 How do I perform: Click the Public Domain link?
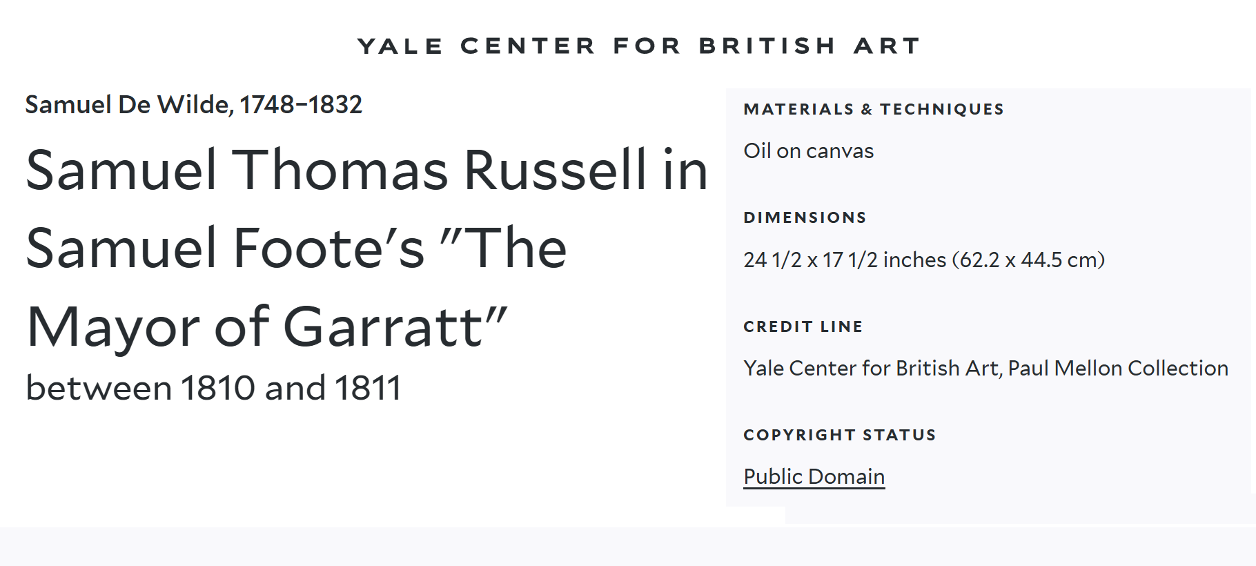tap(814, 476)
